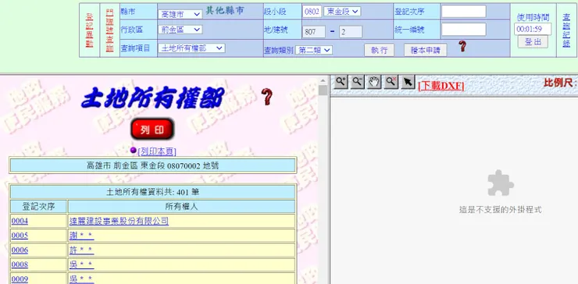Click the left panel vertical scrollbar
This screenshot has width=578, height=284.
[x=323, y=180]
